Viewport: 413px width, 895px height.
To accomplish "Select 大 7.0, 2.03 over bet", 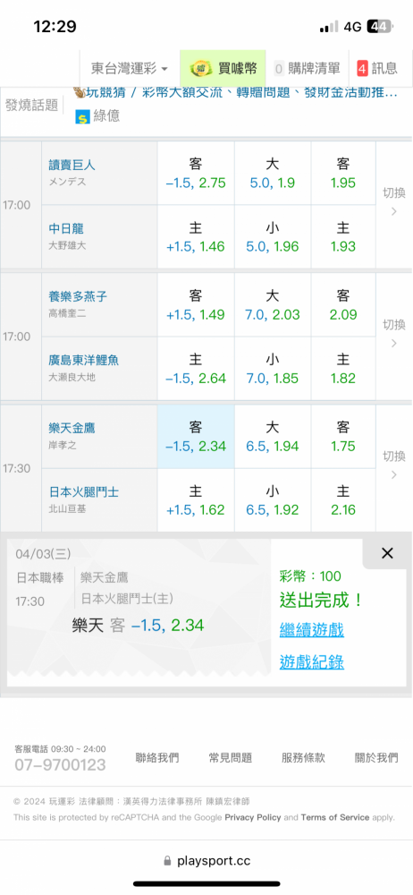I will pyautogui.click(x=273, y=305).
